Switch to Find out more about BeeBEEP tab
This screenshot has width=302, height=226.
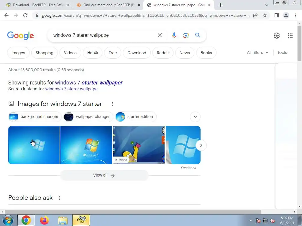[x=108, y=5]
